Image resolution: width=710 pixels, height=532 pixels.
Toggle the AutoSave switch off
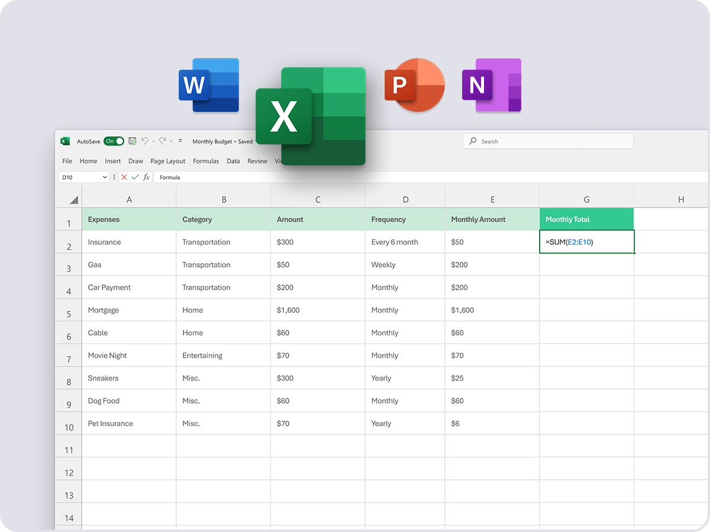[x=114, y=141]
